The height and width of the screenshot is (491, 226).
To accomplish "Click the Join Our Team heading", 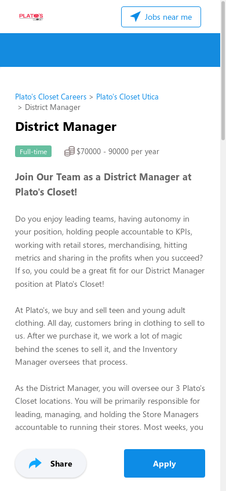I will 103,184.
